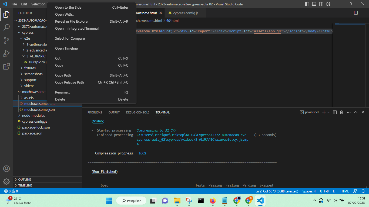Open status bar feedback icon

[x=355, y=191]
